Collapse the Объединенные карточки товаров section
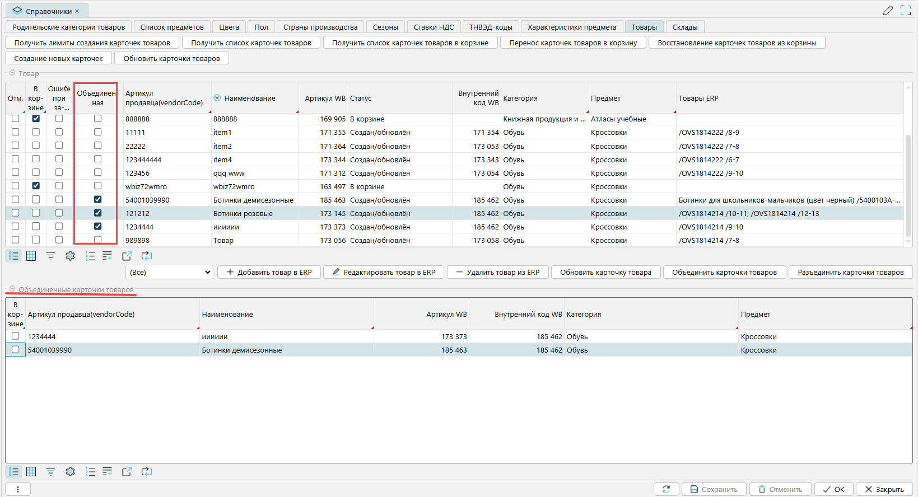This screenshot has height=497, width=918. (x=12, y=289)
